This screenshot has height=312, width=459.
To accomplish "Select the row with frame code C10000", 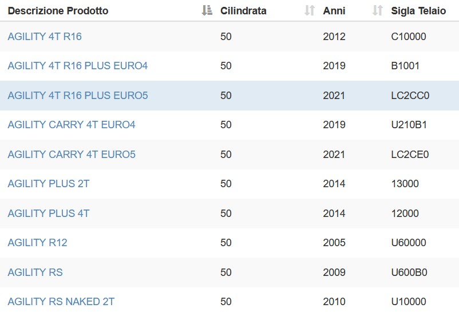I will coord(230,37).
